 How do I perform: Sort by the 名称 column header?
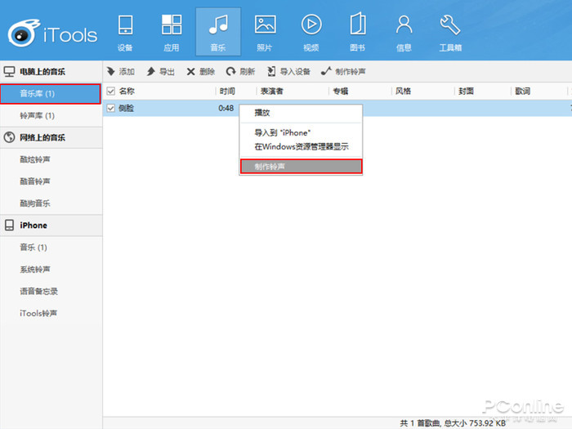pyautogui.click(x=127, y=92)
